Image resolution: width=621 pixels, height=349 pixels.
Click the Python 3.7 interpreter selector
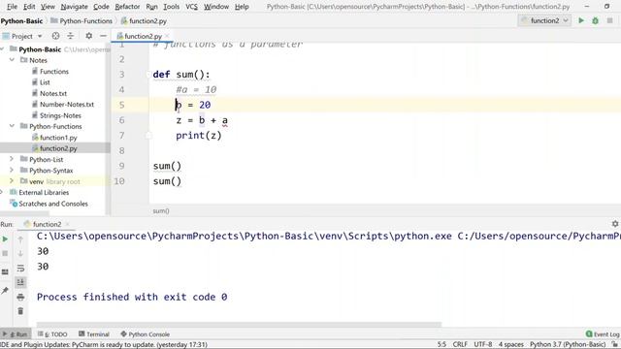point(568,344)
